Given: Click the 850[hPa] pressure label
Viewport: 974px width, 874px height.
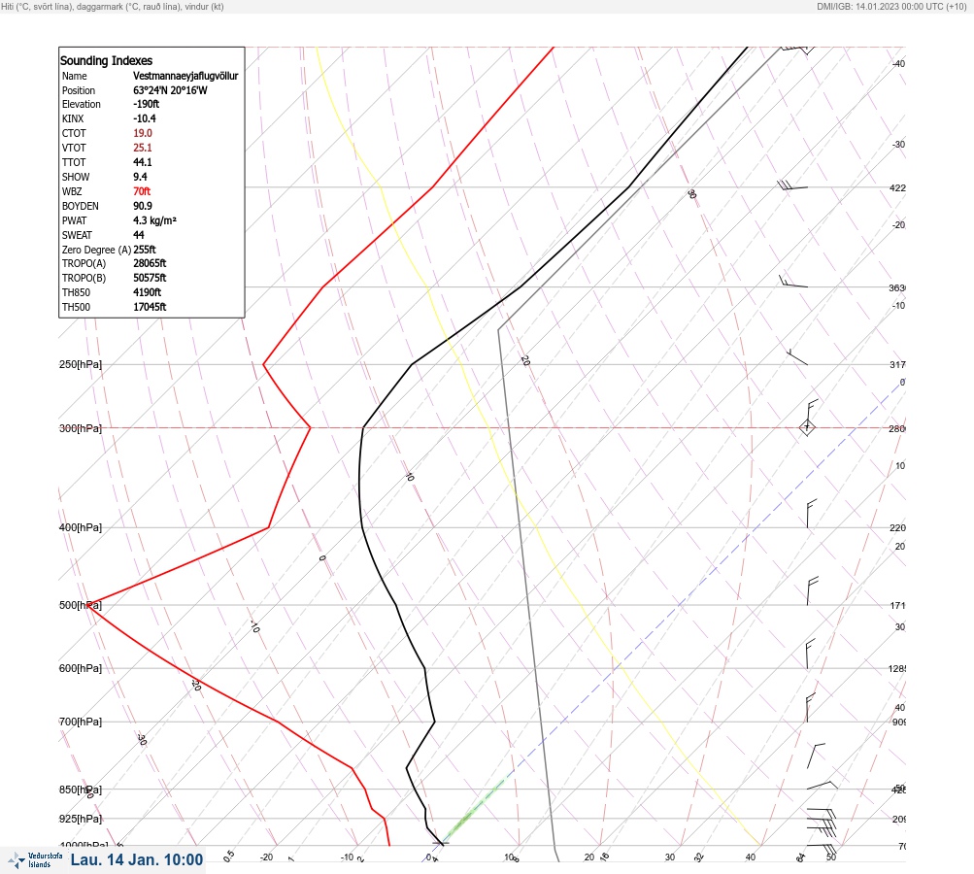Looking at the screenshot, I should tap(81, 790).
